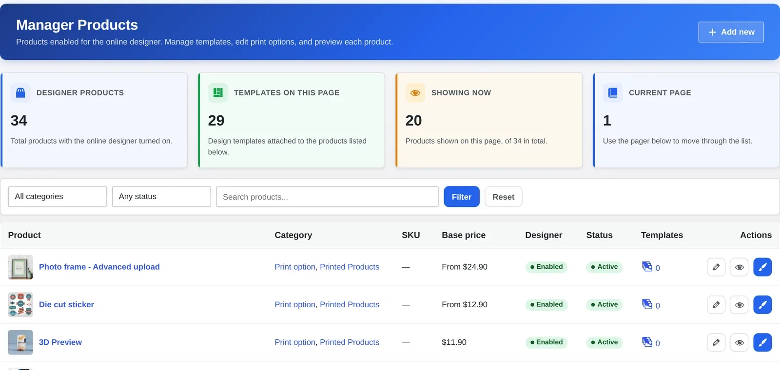This screenshot has width=780, height=370.
Task: Preview 3D Preview product with eye icon
Action: tap(739, 342)
